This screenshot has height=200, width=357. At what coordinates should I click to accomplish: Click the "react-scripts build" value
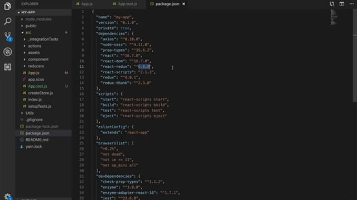pos(144,105)
